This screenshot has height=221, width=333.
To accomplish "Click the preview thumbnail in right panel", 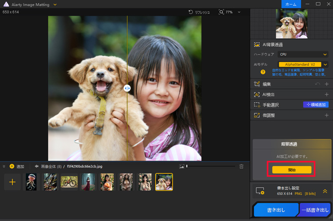I will tap(291, 24).
